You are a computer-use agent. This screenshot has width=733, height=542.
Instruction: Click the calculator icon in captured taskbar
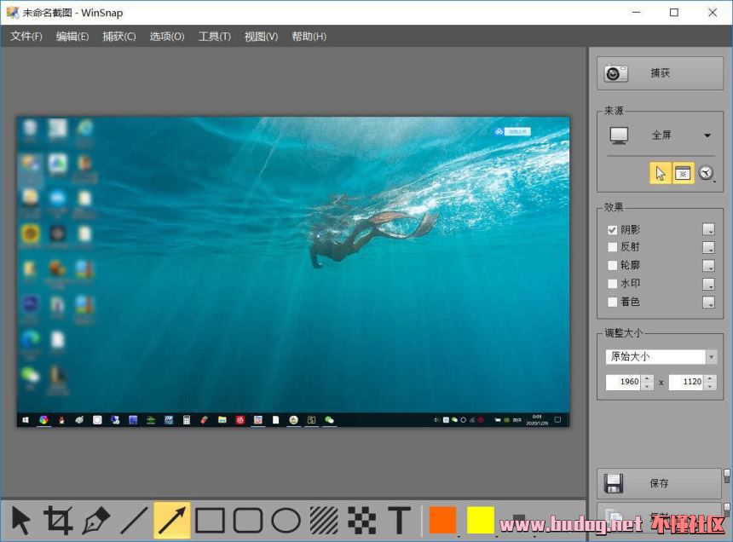(187, 420)
